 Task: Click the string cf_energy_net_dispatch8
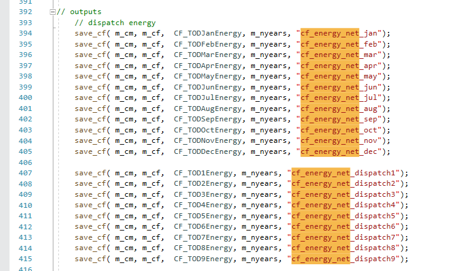point(343,248)
